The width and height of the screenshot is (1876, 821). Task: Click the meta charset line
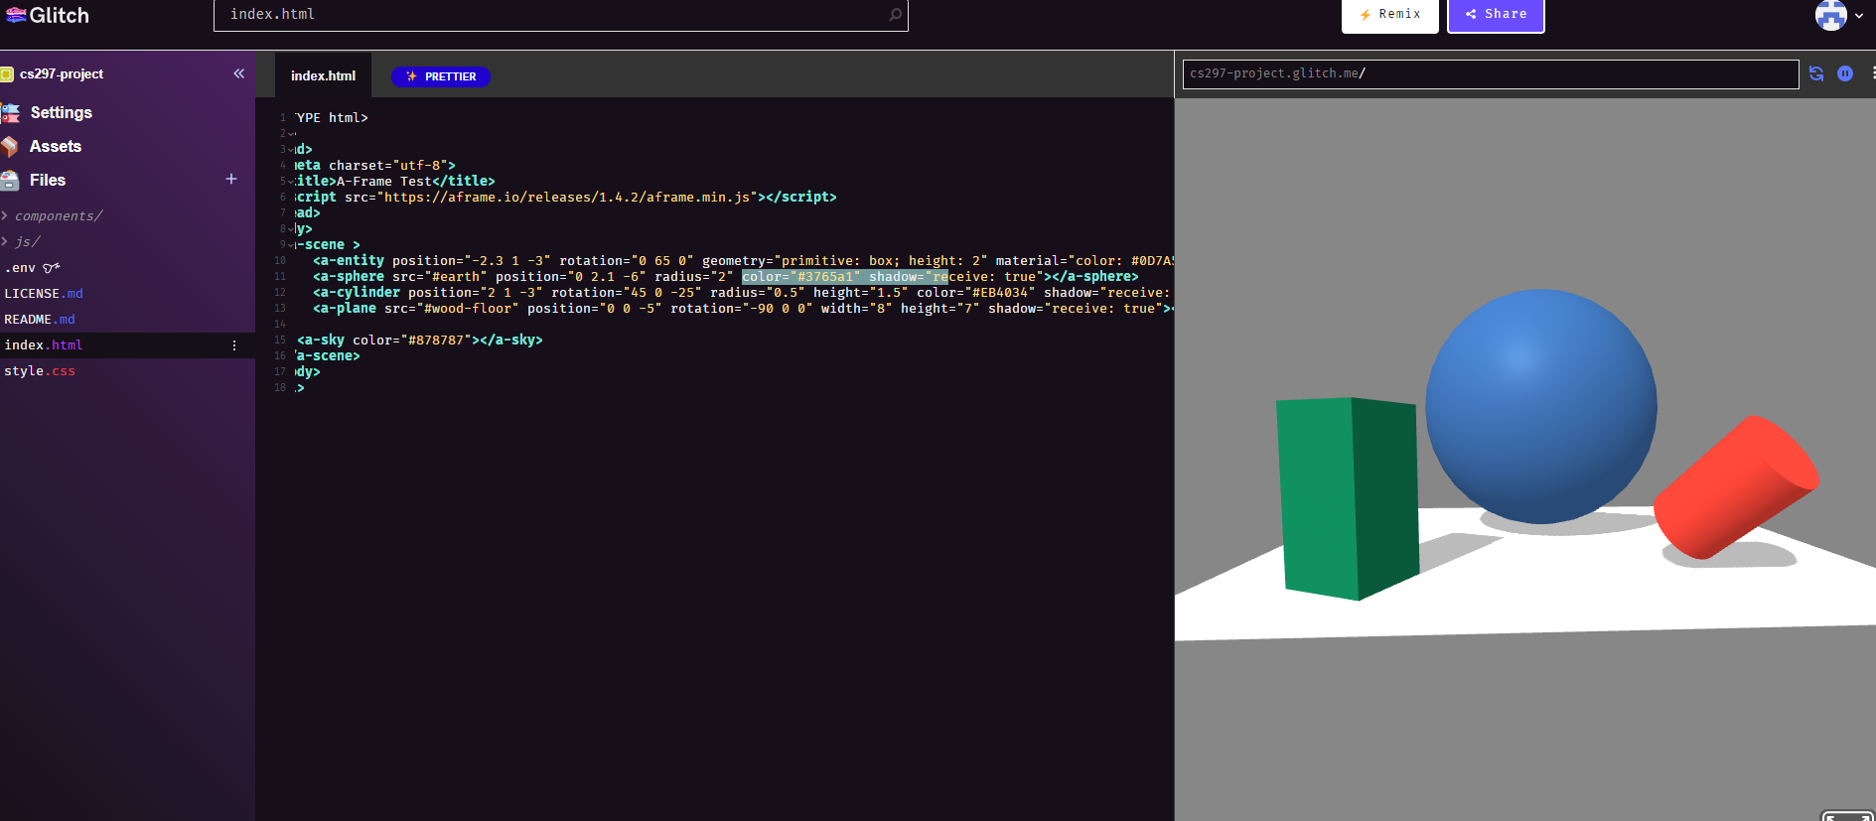375,166
